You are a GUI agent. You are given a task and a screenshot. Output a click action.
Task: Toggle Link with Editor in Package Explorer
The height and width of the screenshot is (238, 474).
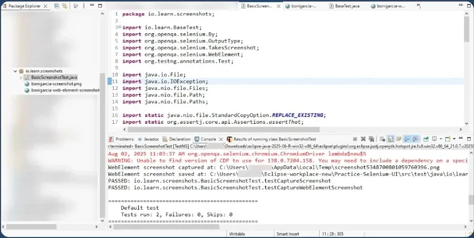(x=64, y=6)
